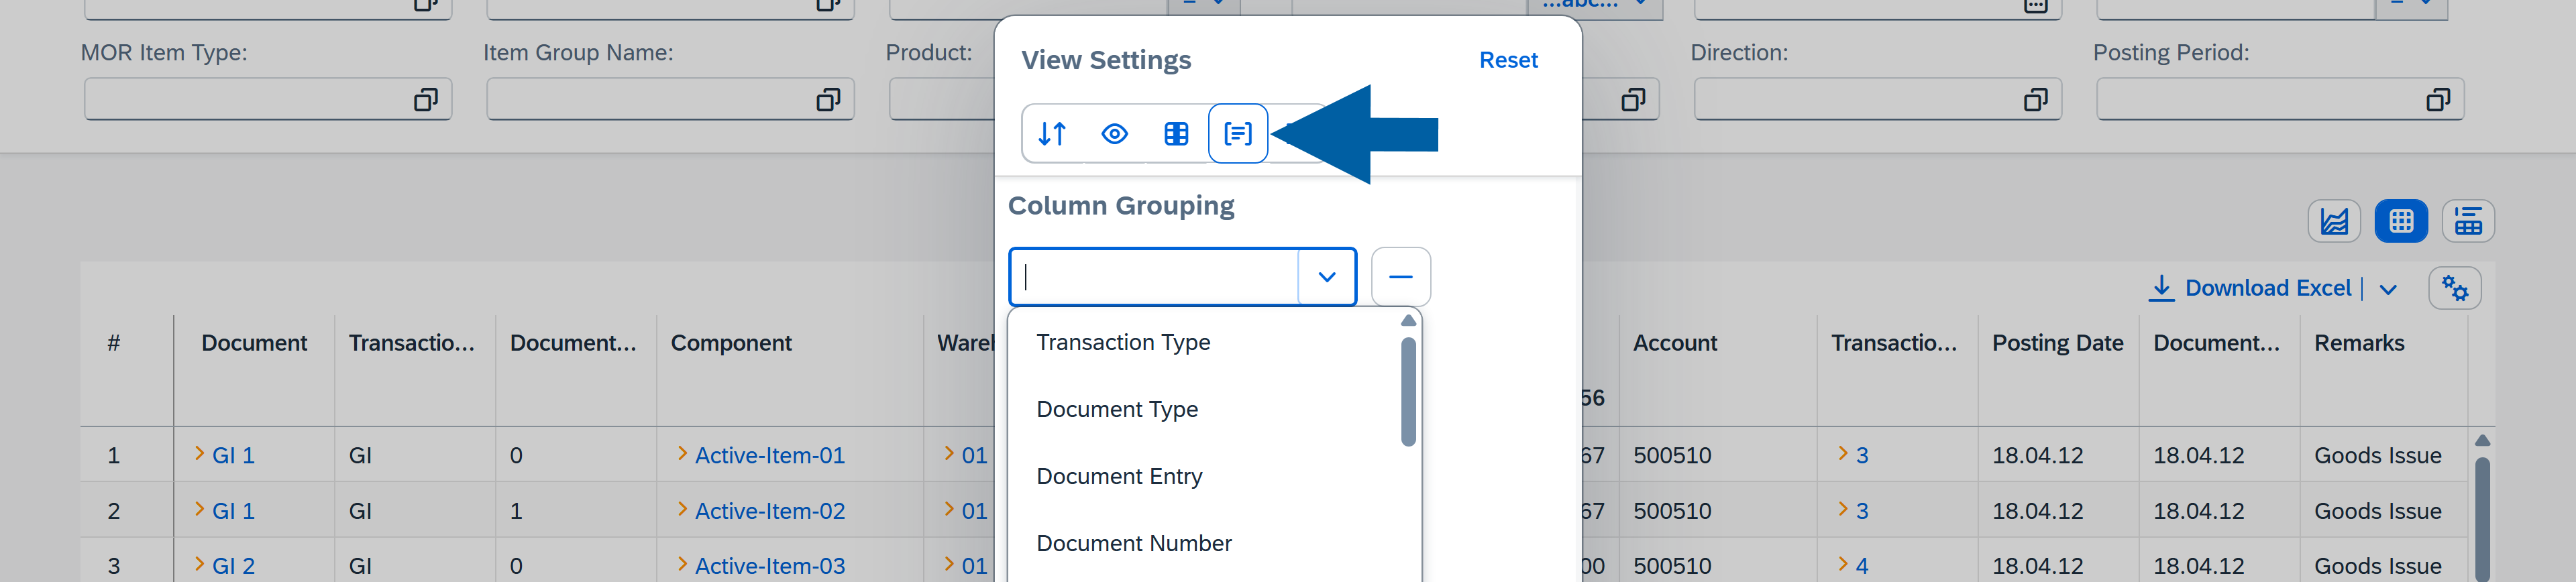Remove grouping row with minus button
This screenshot has width=2576, height=582.
point(1400,277)
